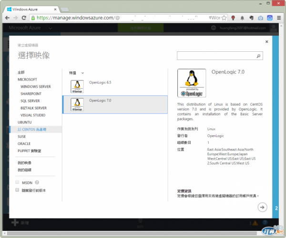
Task: Click the search magnifier icon in the dialog
Action: (258, 56)
